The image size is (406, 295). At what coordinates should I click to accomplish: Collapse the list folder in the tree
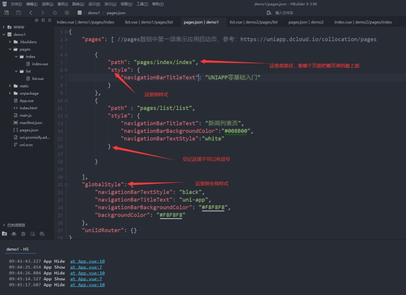click(x=16, y=71)
